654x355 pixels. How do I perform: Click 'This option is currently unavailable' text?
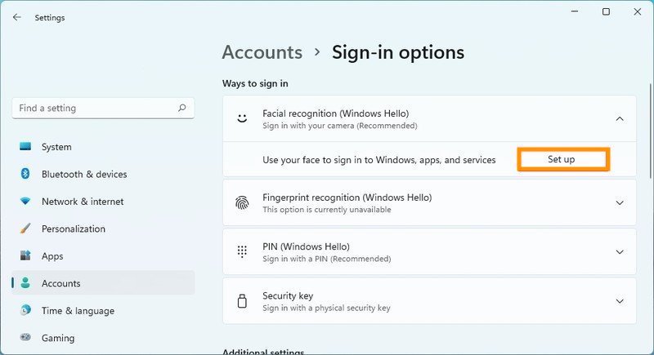(x=326, y=210)
